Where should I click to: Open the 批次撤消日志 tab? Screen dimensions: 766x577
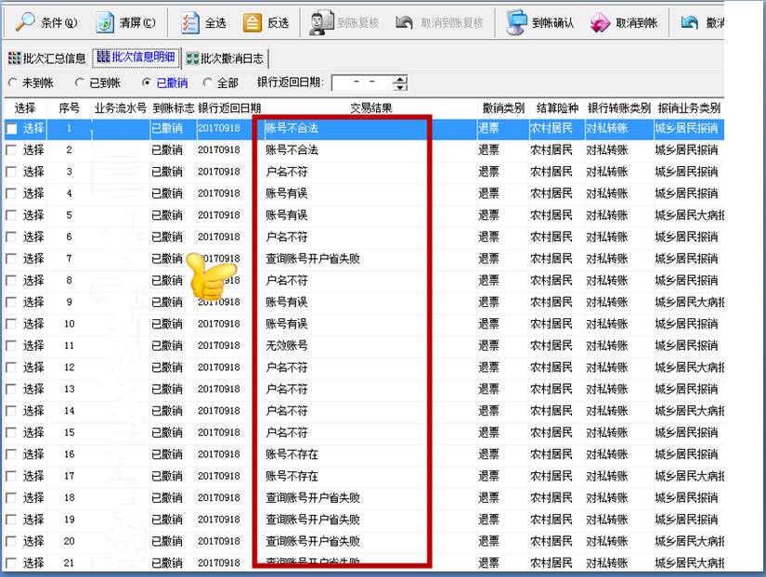(x=225, y=58)
